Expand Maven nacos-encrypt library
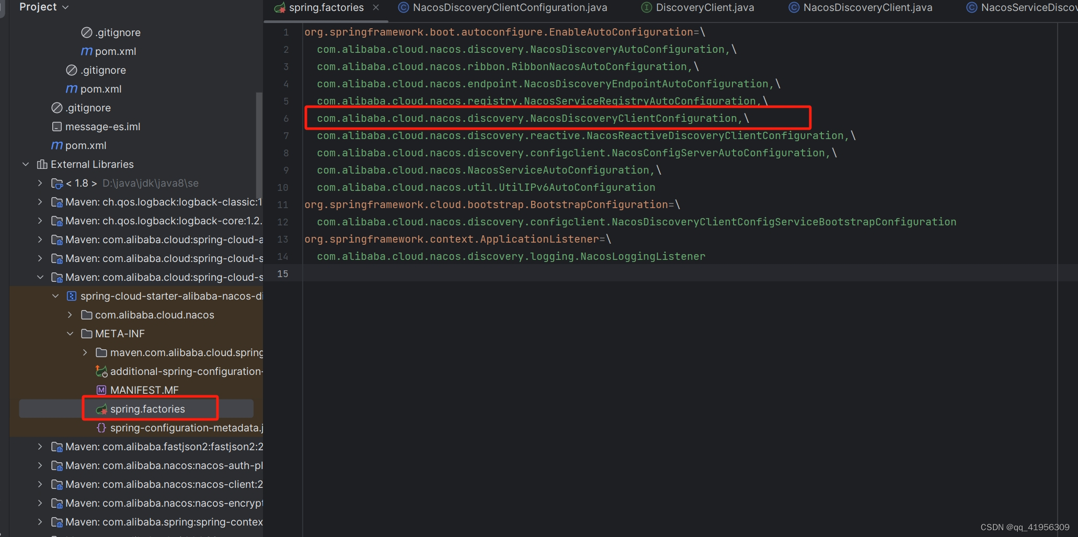 pyautogui.click(x=40, y=503)
